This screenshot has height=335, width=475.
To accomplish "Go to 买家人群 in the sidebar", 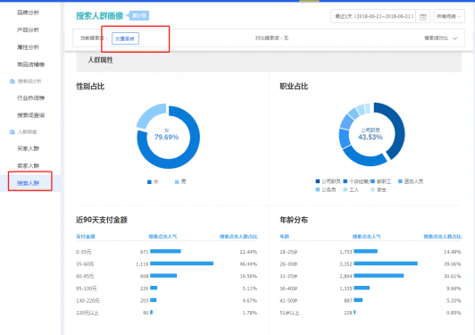I will point(28,148).
